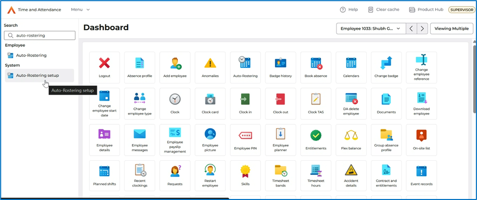
Task: Select the Clock out tile
Action: click(280, 104)
